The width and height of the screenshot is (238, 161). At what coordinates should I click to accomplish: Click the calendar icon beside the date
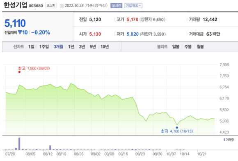click(62, 6)
